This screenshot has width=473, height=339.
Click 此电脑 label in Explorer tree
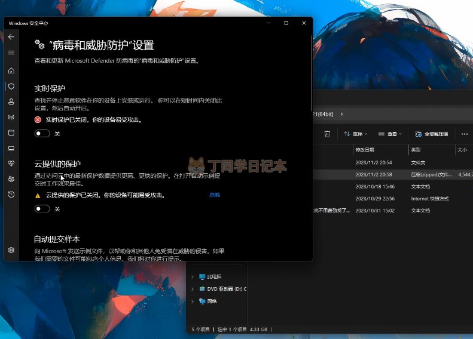(214, 277)
